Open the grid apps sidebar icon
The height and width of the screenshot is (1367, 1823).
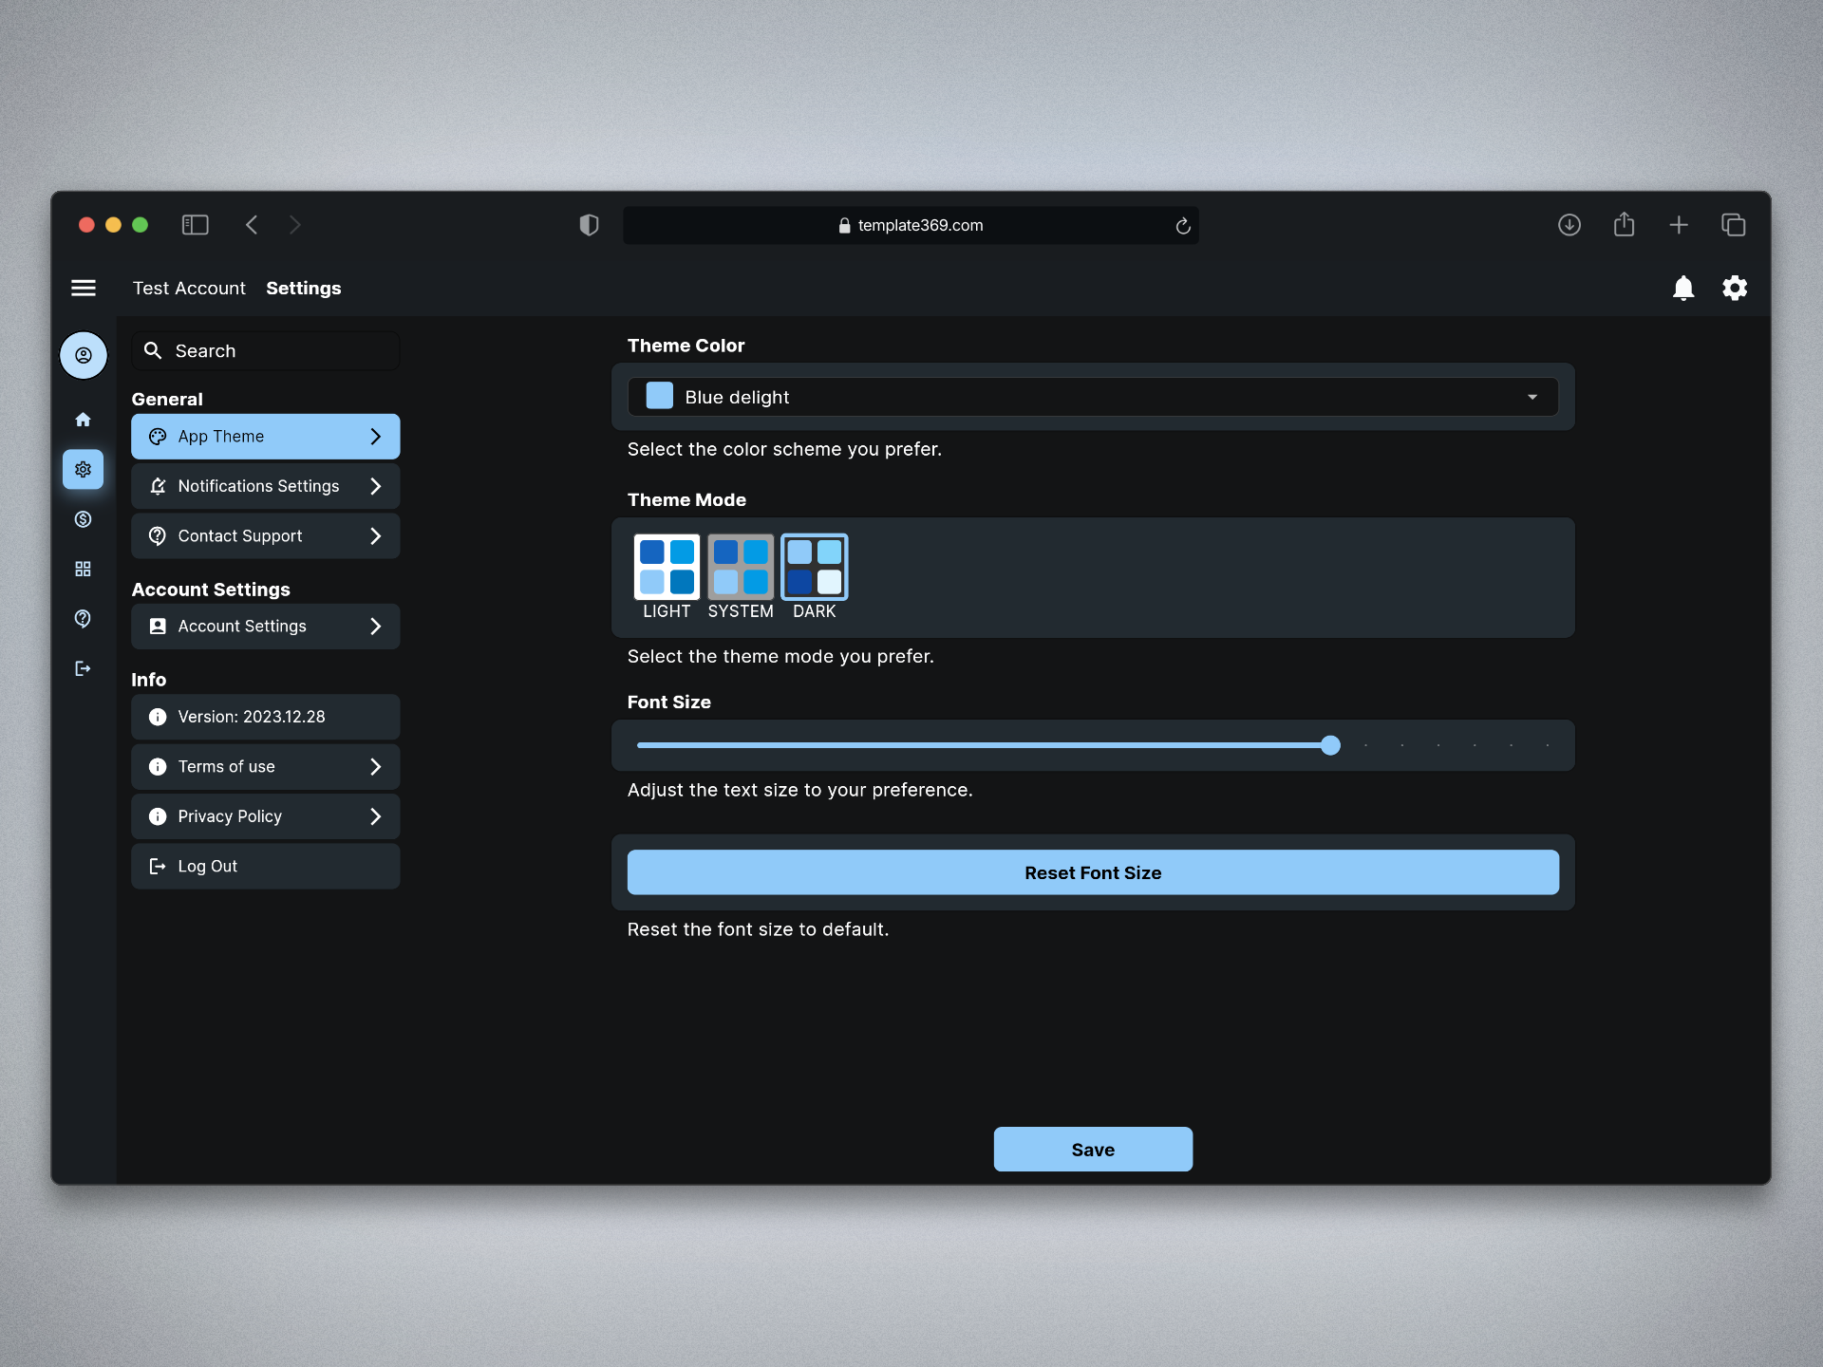click(84, 569)
